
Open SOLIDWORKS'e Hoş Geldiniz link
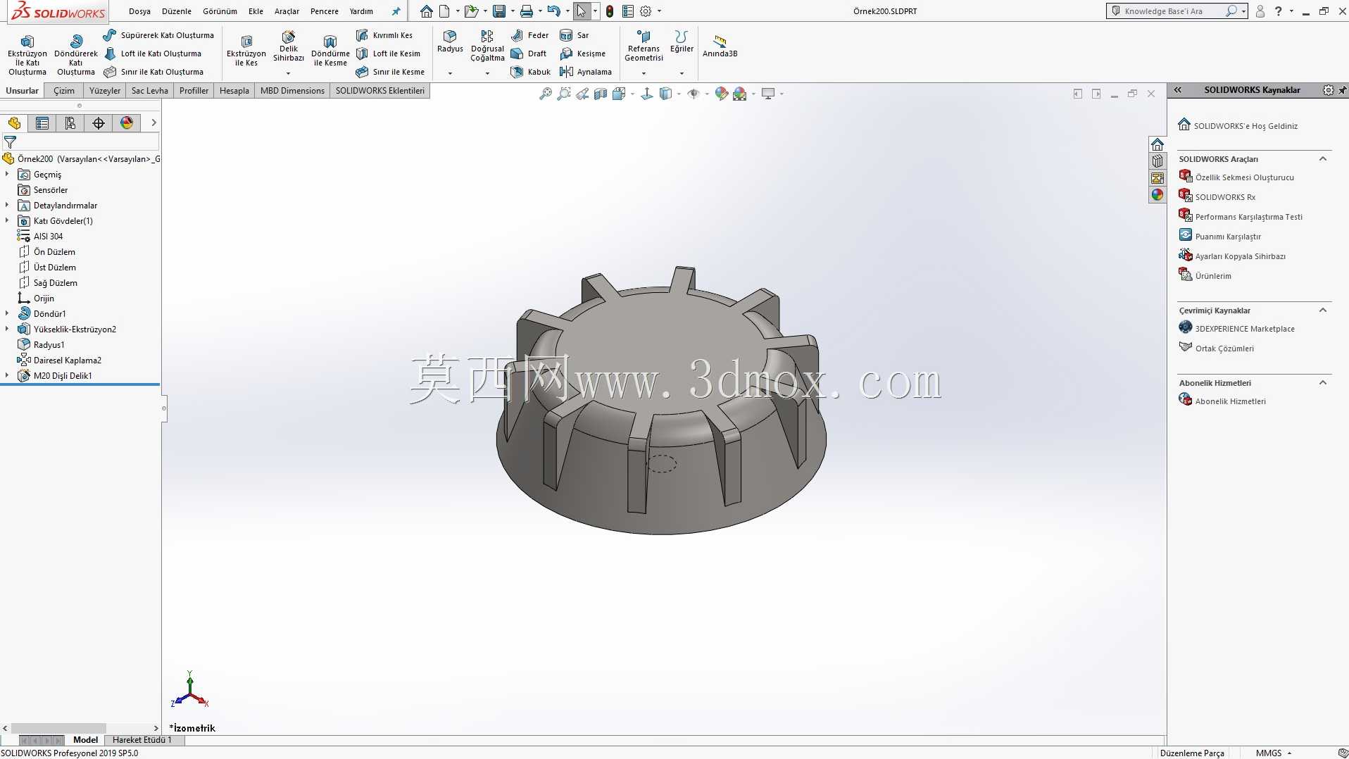click(1246, 126)
